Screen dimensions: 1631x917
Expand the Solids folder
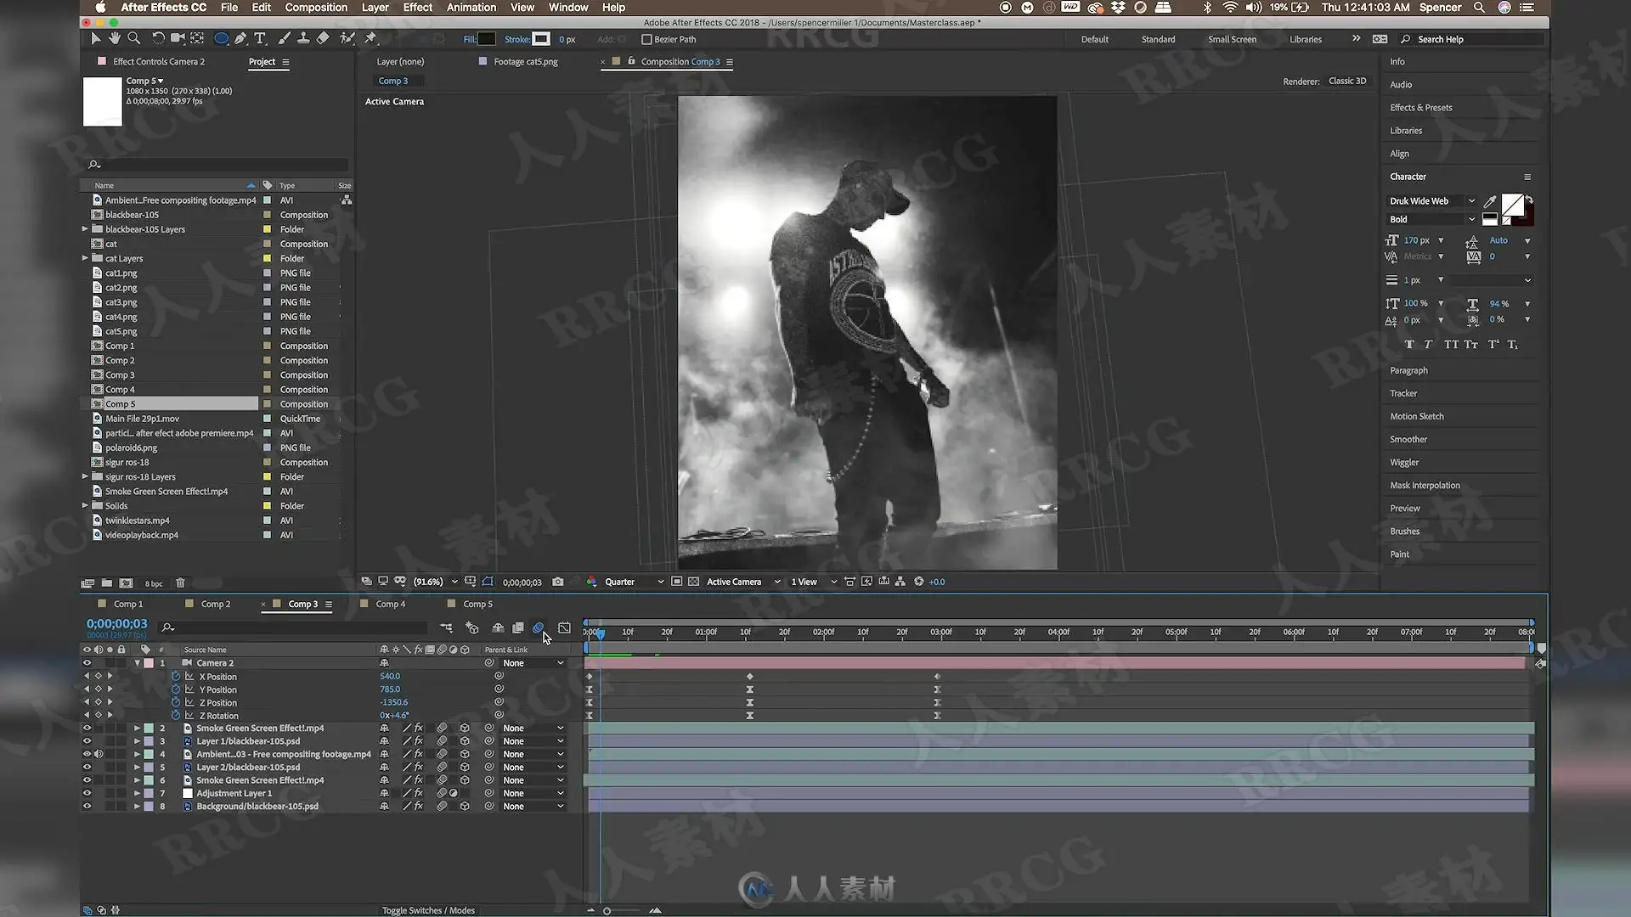pos(85,506)
